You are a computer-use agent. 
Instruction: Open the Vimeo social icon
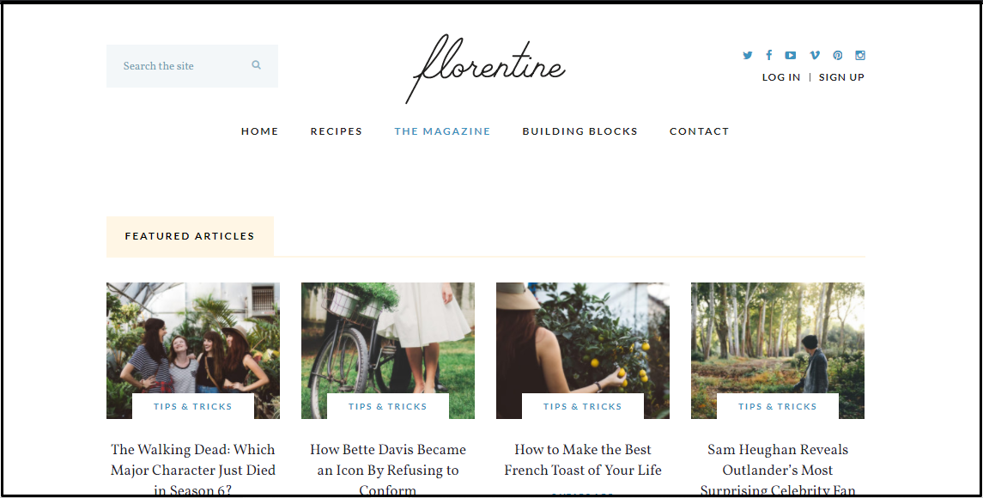pyautogui.click(x=815, y=55)
